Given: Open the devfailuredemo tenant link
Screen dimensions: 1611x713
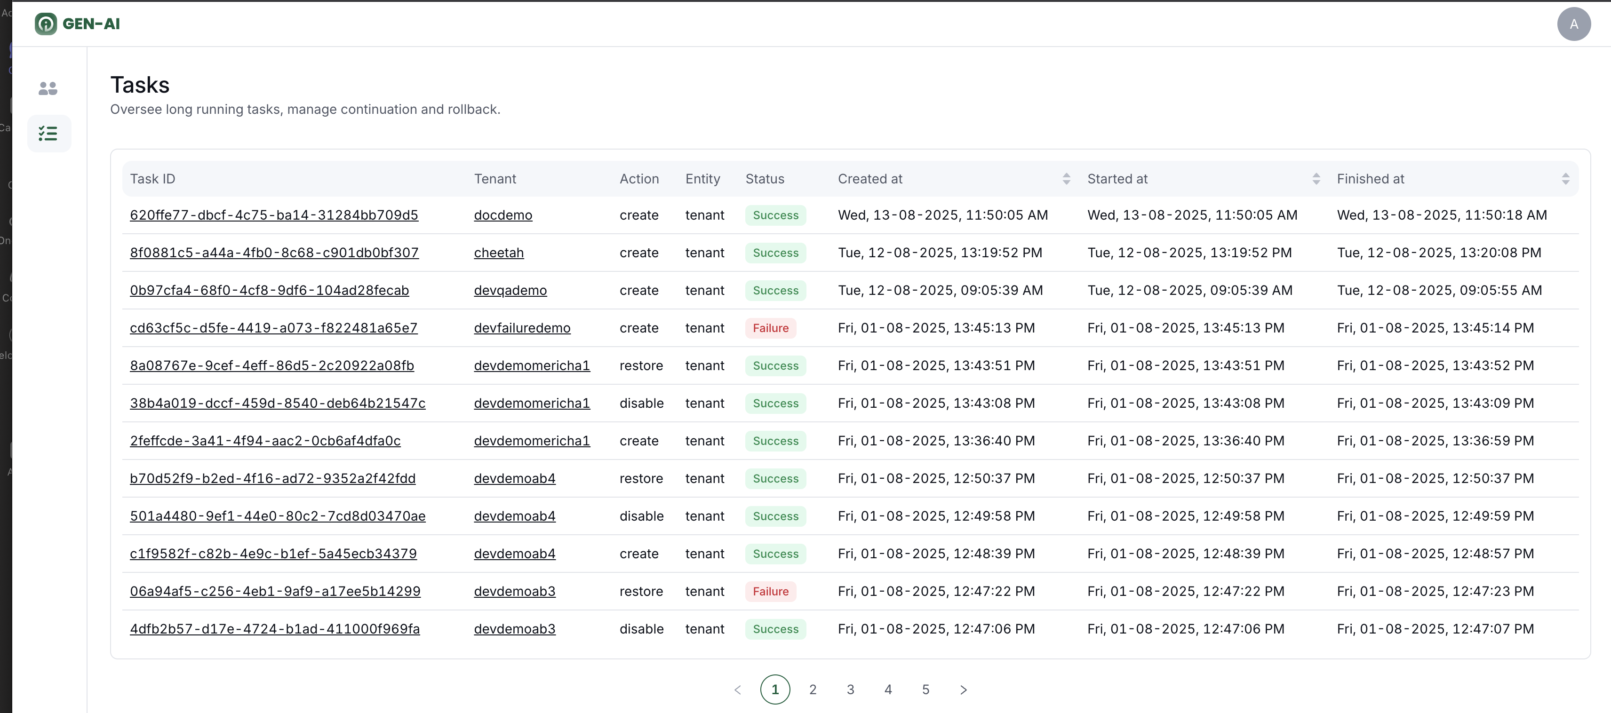Looking at the screenshot, I should click(x=522, y=328).
